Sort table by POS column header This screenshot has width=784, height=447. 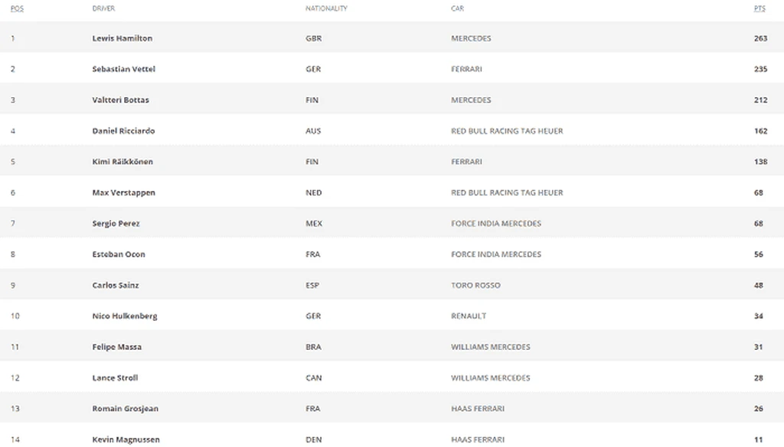click(x=17, y=8)
